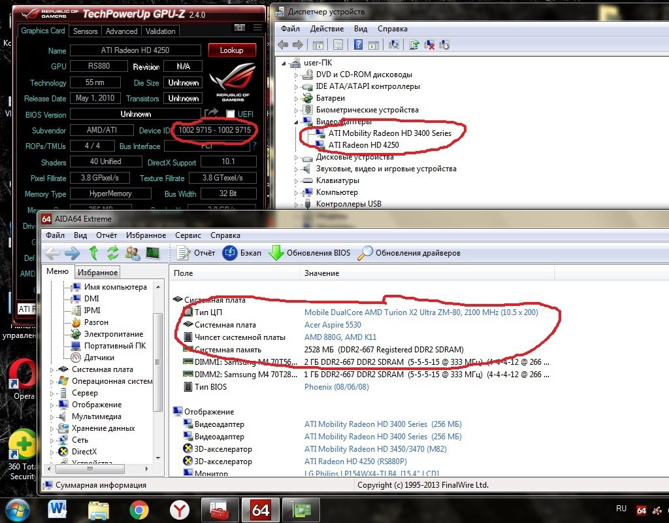Click the help question-mark icon in Device Manager
The image size is (669, 523).
(358, 44)
